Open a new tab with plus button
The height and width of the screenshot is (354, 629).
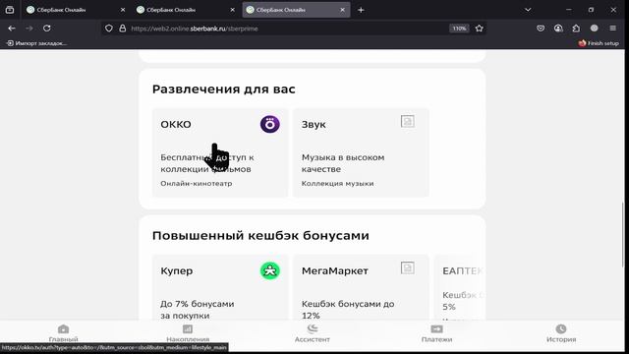361,10
